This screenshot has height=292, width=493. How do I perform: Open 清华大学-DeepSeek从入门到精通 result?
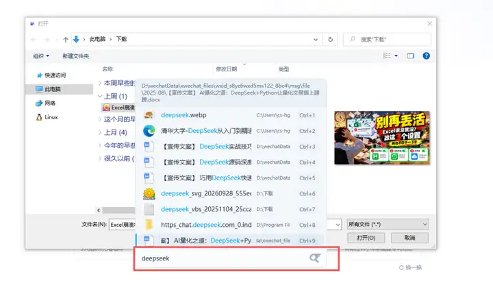(231, 131)
